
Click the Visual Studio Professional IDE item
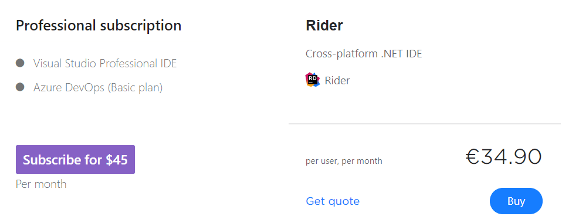pos(105,63)
